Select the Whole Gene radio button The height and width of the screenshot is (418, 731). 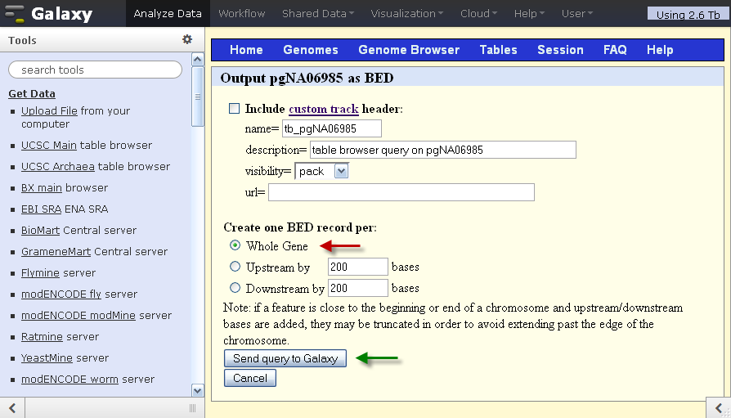pos(235,245)
